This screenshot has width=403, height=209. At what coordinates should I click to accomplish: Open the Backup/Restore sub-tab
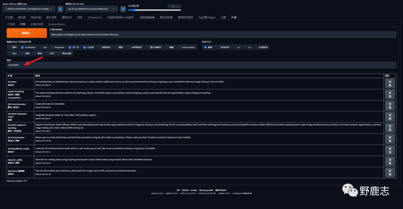coord(57,24)
